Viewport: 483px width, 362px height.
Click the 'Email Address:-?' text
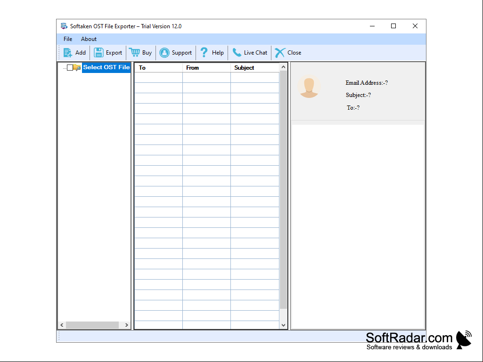tap(367, 83)
